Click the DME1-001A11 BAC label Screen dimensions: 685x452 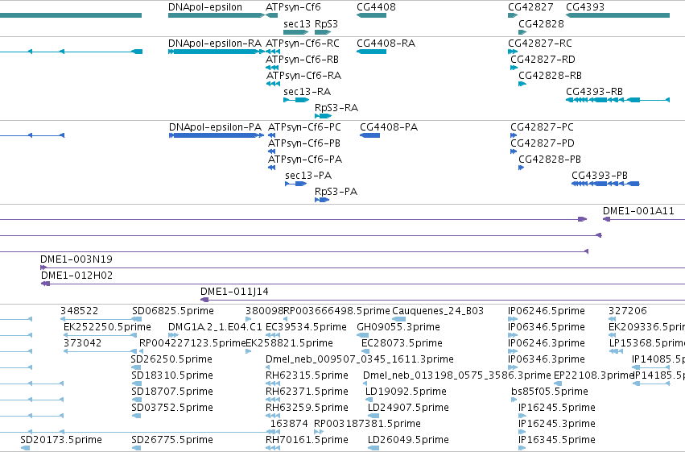pyautogui.click(x=638, y=211)
